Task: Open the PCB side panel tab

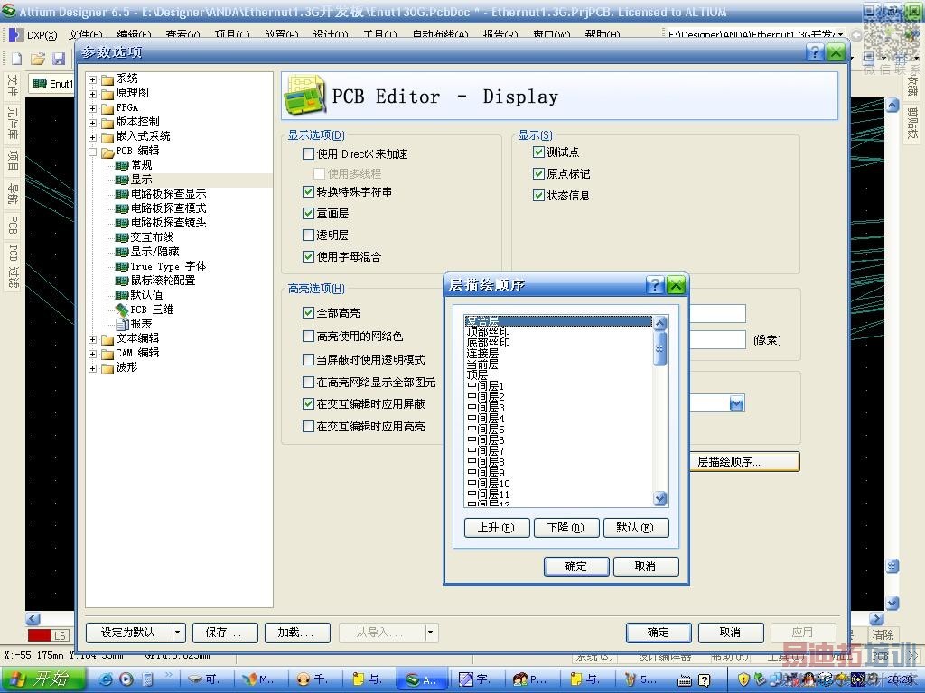Action: click(13, 225)
